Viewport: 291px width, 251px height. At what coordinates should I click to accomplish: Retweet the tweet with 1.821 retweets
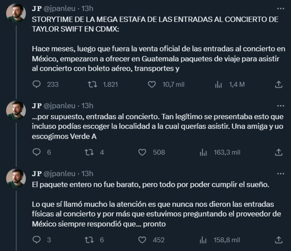(x=93, y=84)
